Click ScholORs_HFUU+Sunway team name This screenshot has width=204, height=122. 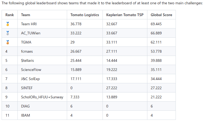pos(42,97)
